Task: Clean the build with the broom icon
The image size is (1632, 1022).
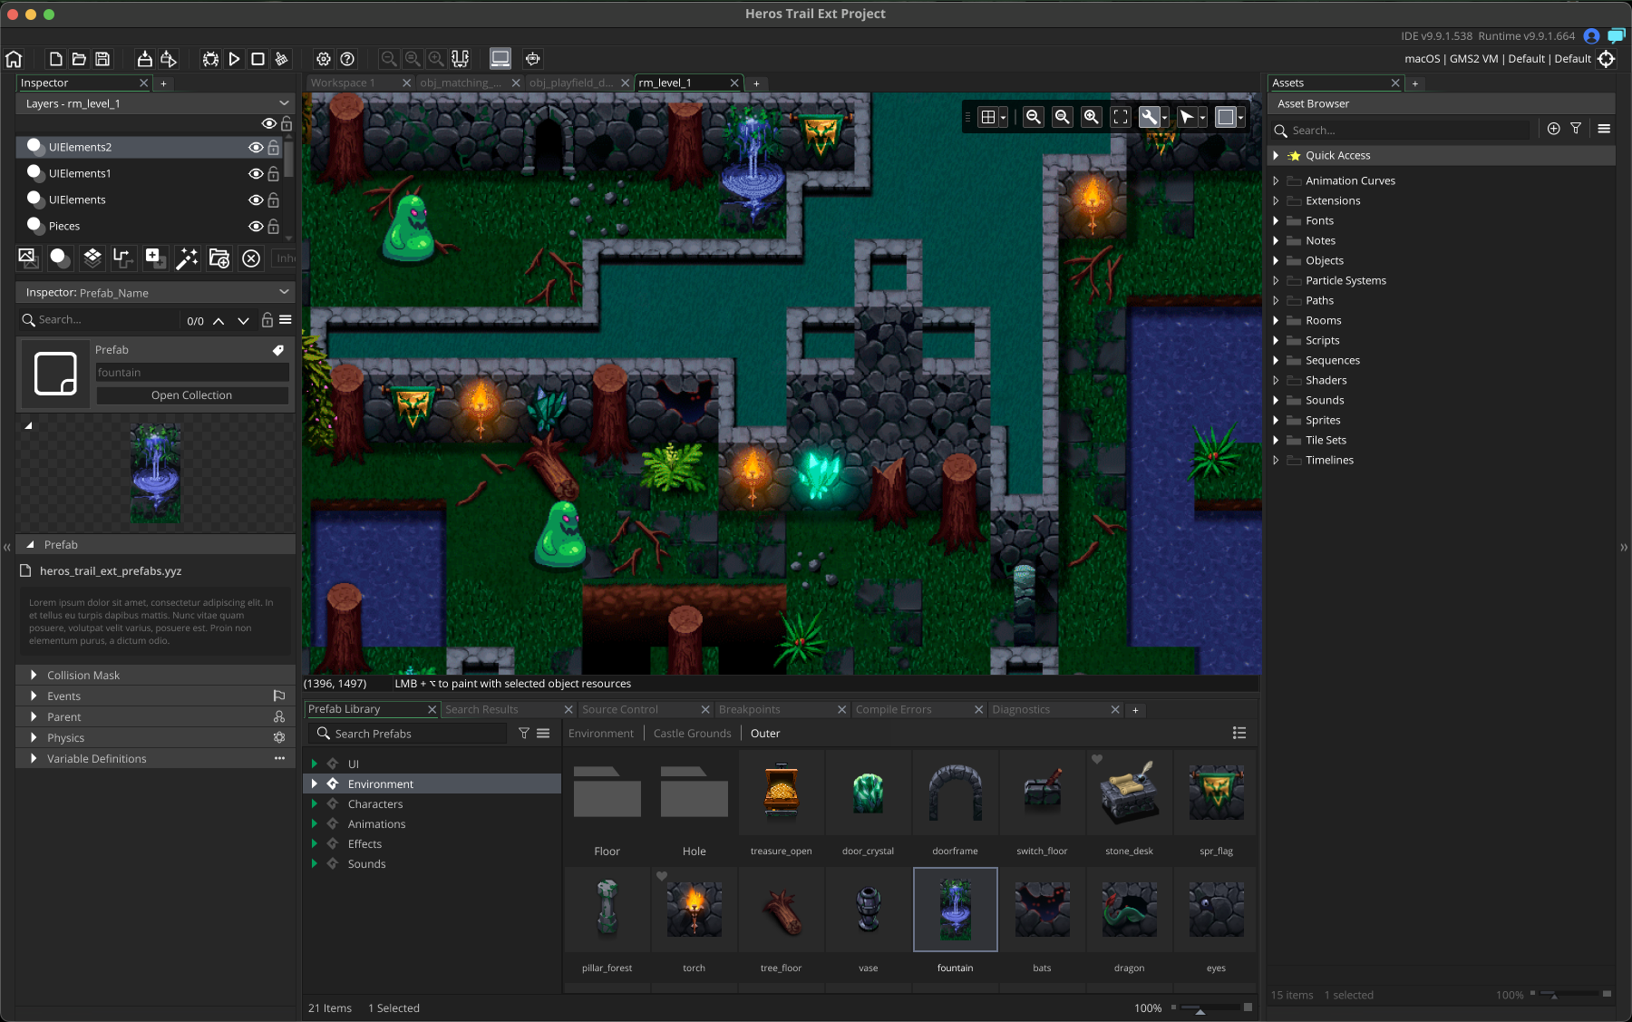Action: tap(281, 59)
